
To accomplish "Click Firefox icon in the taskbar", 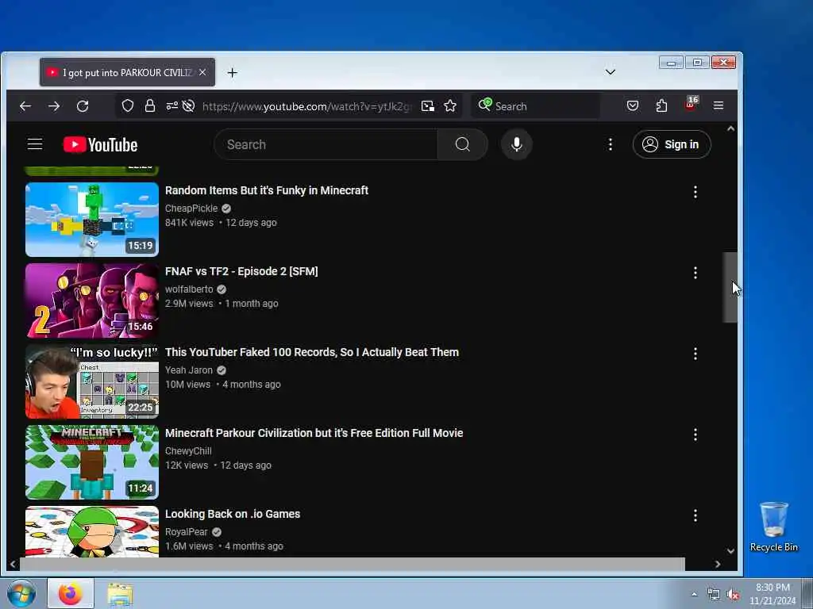I will pyautogui.click(x=71, y=593).
